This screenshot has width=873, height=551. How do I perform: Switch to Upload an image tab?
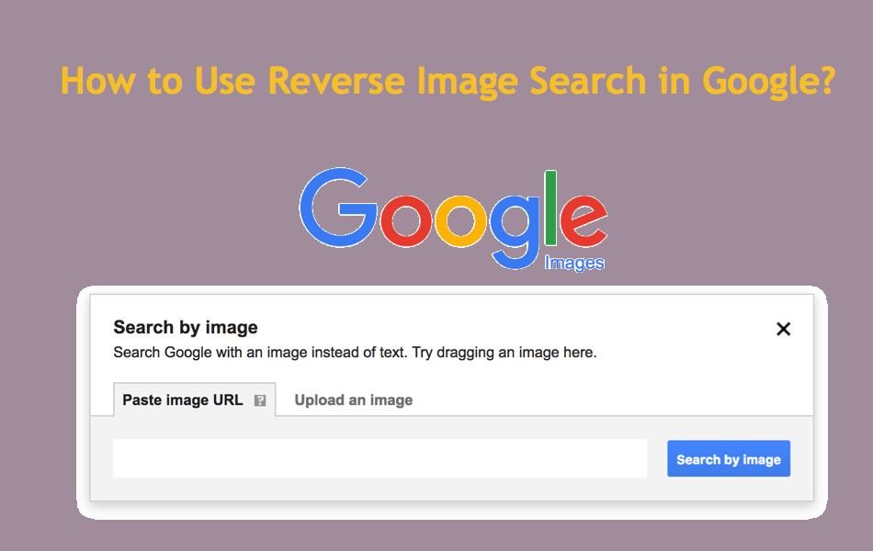(x=354, y=399)
